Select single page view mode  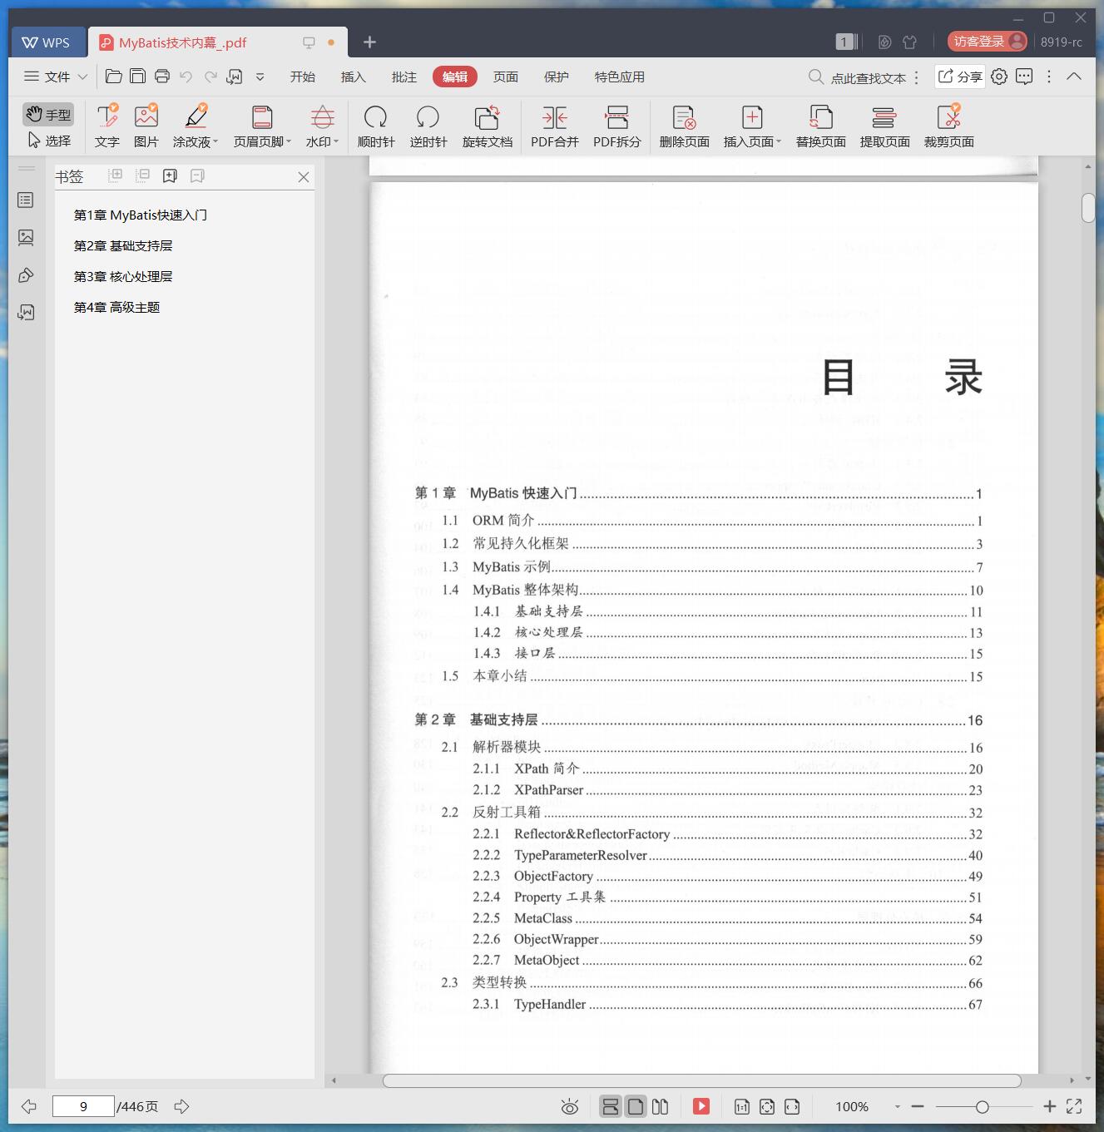[636, 1106]
